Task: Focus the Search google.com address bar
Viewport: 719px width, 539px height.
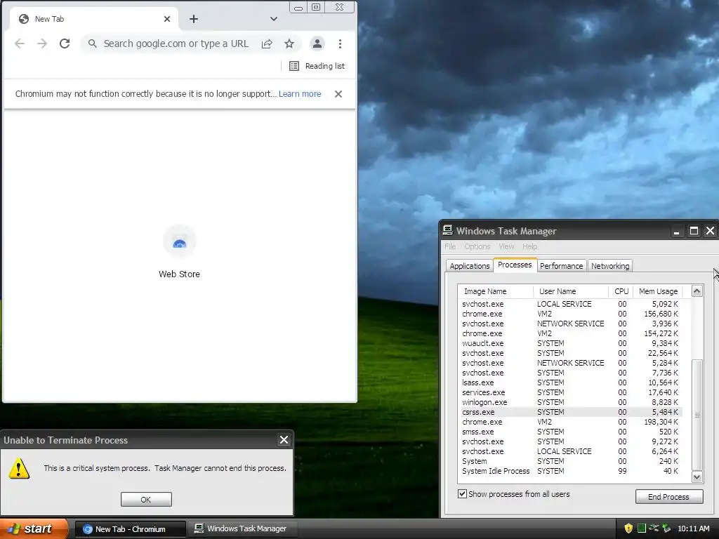Action: [x=176, y=44]
